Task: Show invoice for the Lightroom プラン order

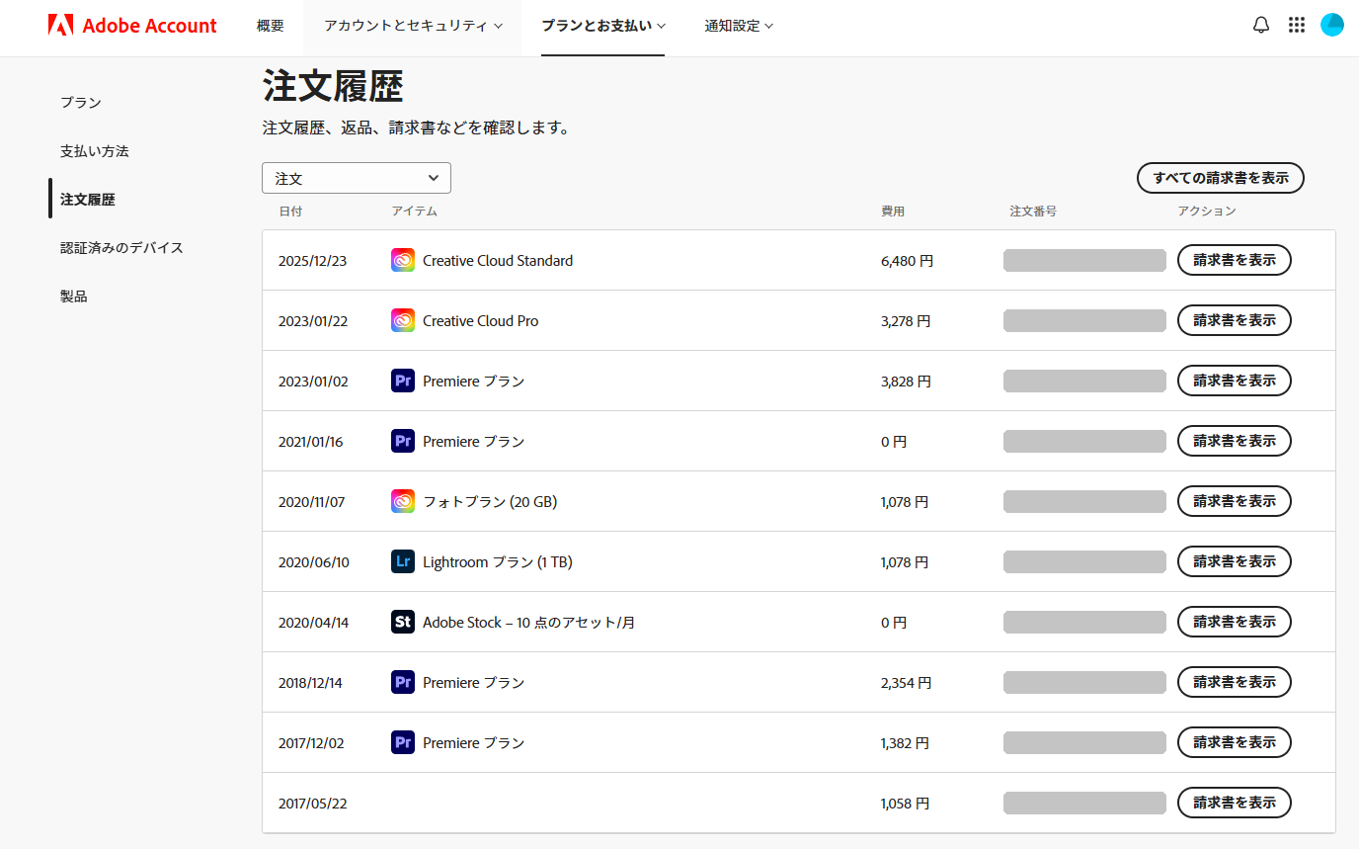Action: pyautogui.click(x=1235, y=561)
